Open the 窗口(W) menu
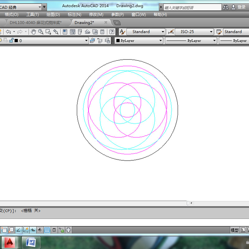249x249 pixels. coord(139,15)
